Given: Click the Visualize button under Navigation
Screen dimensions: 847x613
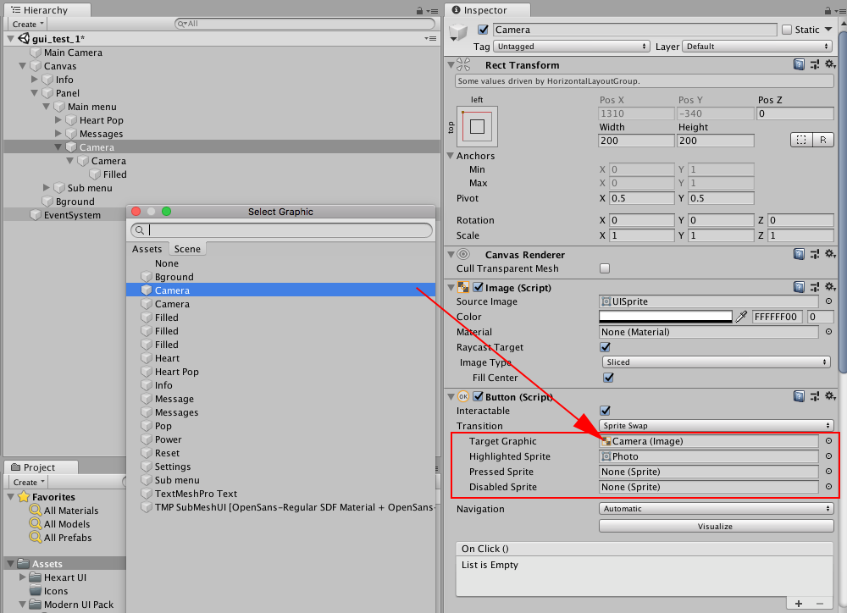Looking at the screenshot, I should click(x=716, y=526).
